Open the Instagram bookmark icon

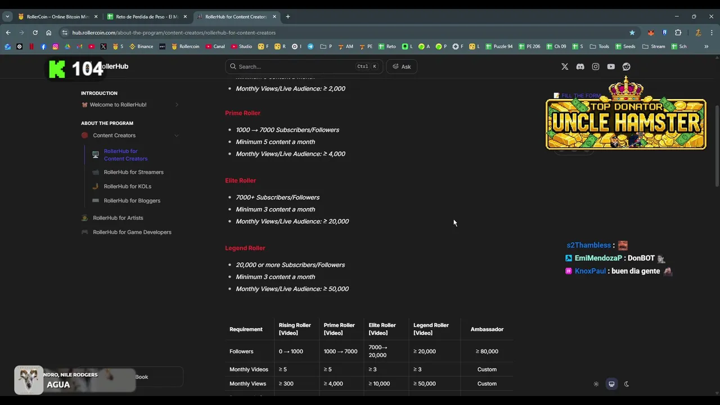pos(55,47)
